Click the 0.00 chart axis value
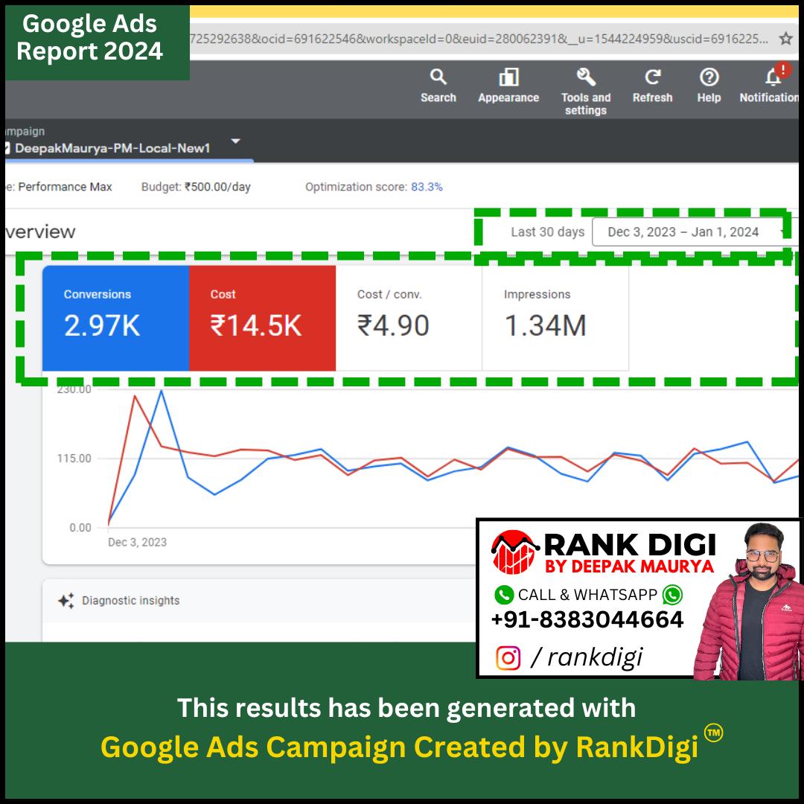The height and width of the screenshot is (804, 804). 80,528
